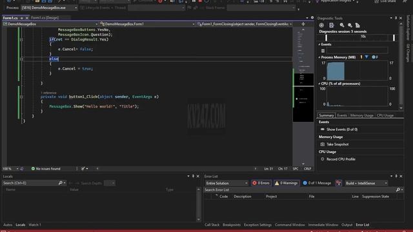
Task: Click the reset view icon in Diagnostic Tools
Action: tap(358, 25)
